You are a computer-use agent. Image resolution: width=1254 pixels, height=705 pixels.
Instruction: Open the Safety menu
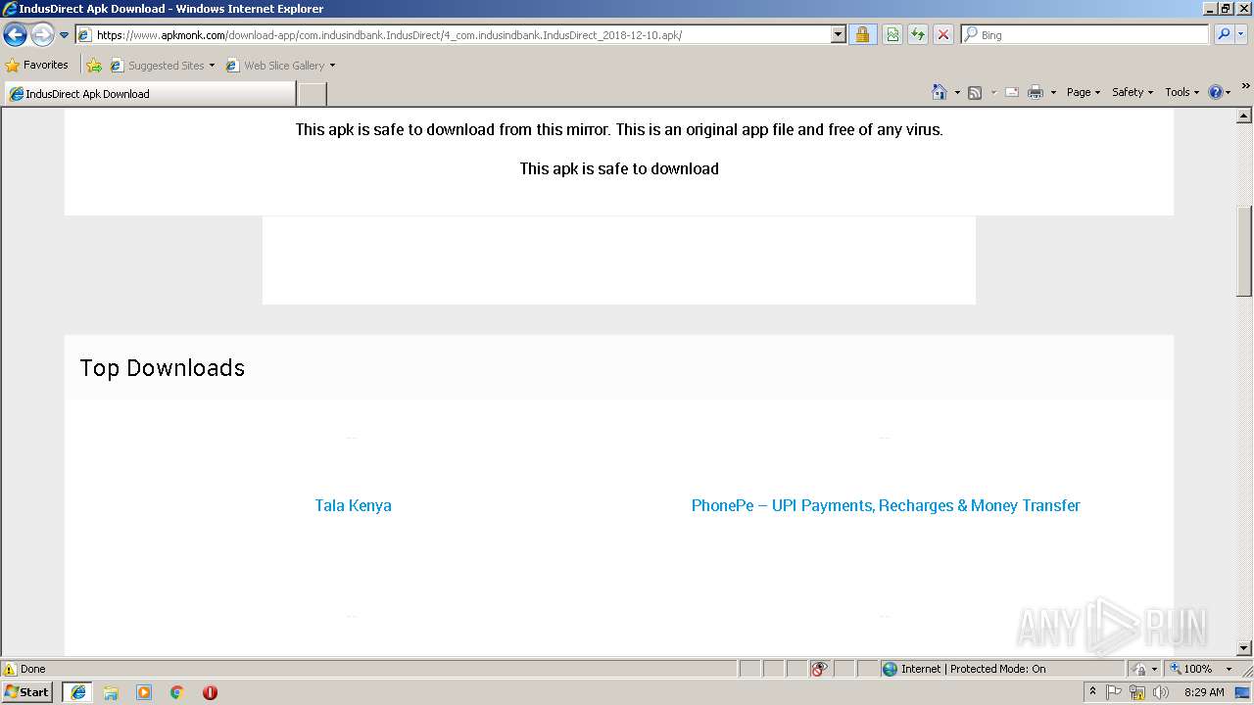click(x=1133, y=92)
